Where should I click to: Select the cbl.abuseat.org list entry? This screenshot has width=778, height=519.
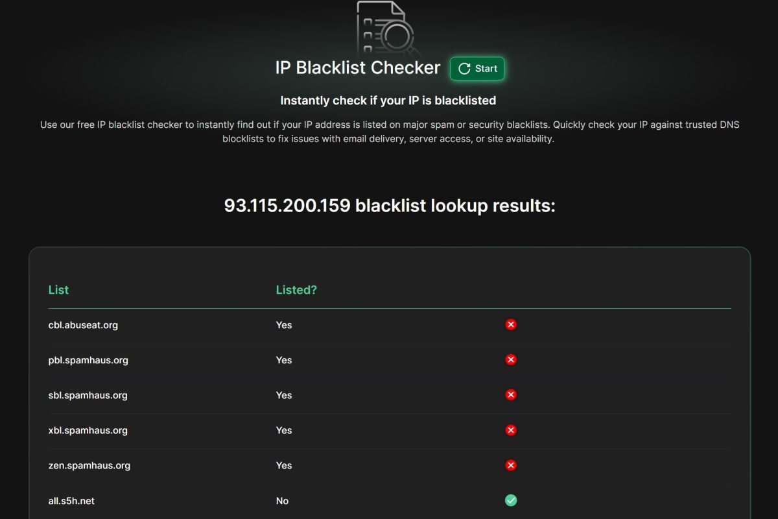coord(83,325)
